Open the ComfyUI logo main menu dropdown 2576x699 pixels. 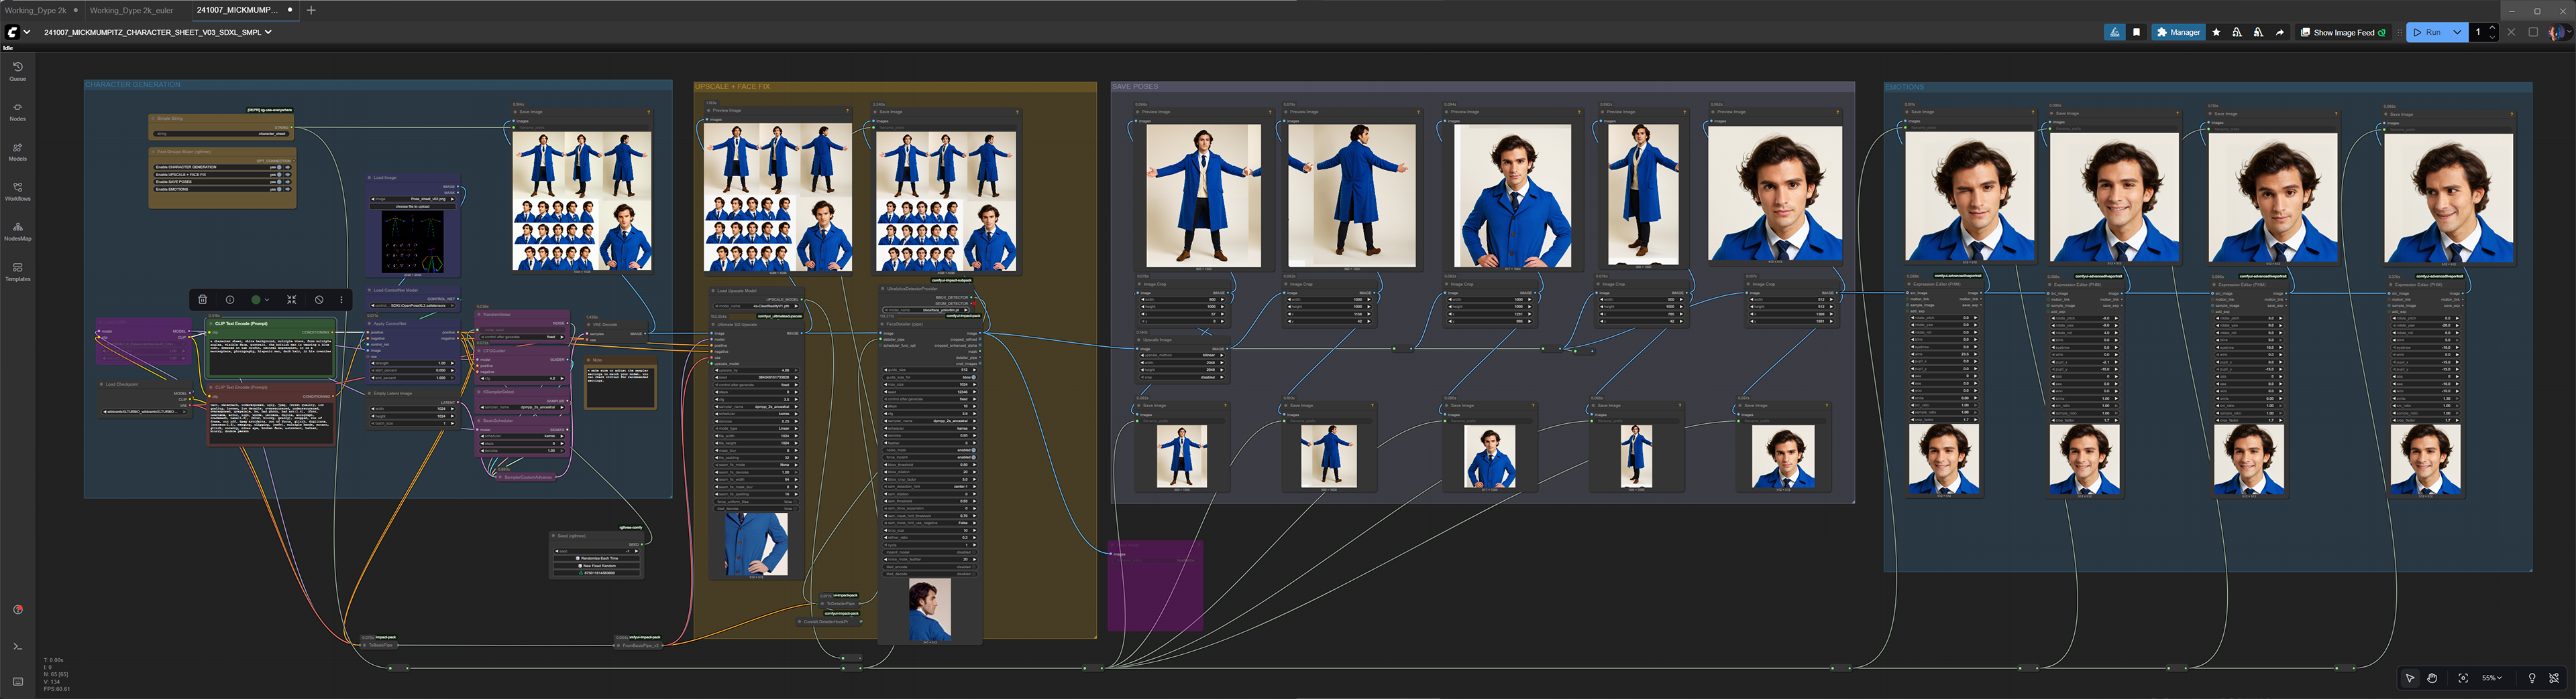(x=17, y=32)
